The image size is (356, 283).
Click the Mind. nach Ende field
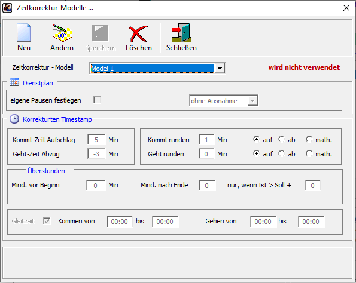[207, 185]
